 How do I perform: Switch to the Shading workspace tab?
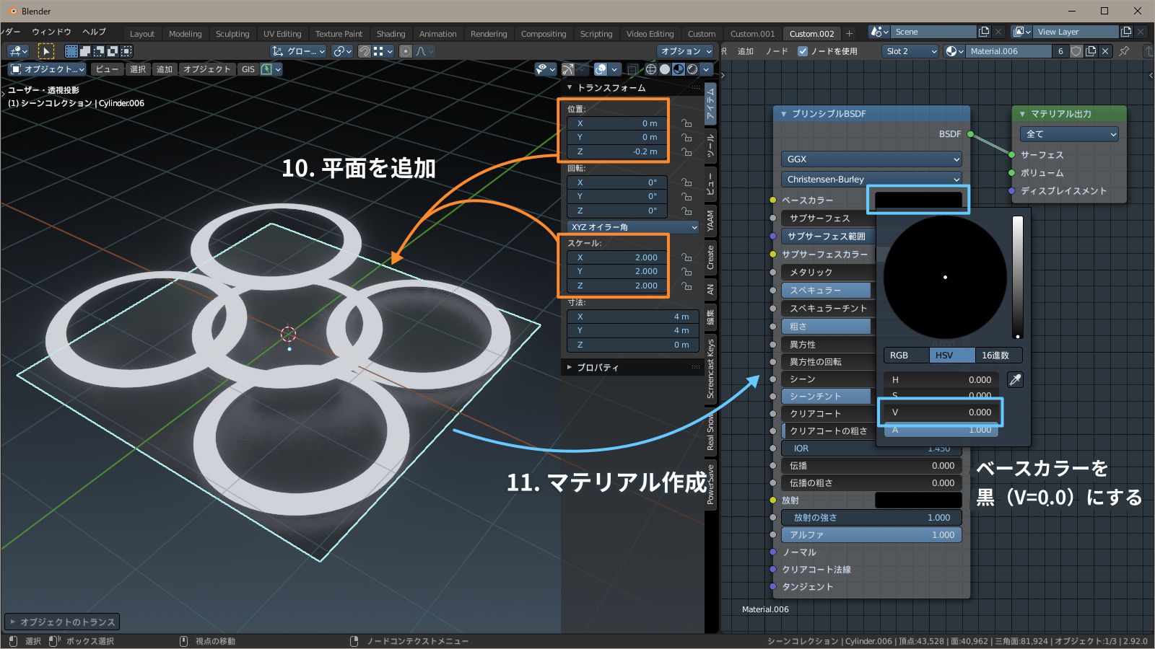click(391, 33)
